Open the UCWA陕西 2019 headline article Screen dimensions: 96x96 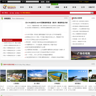pyautogui.click(x=46, y=23)
